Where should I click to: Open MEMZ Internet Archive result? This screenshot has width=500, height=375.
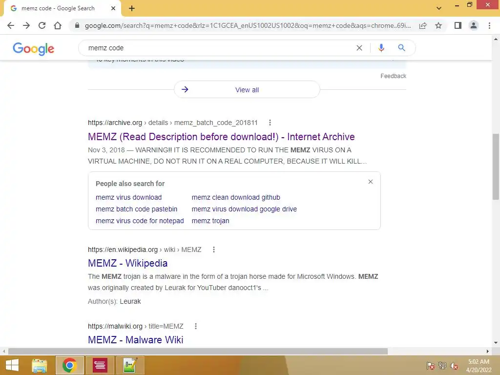click(221, 137)
